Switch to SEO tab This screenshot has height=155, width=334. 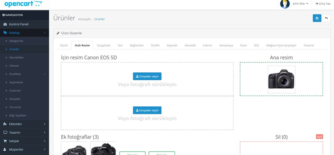(257, 46)
